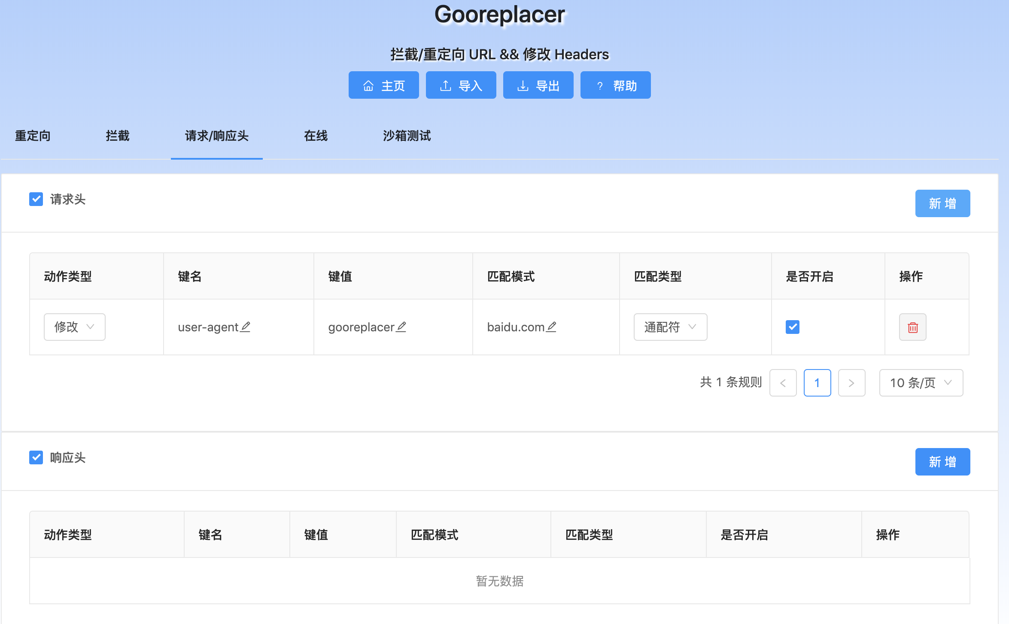Click edit pencil beside baidu.com pattern

[552, 327]
